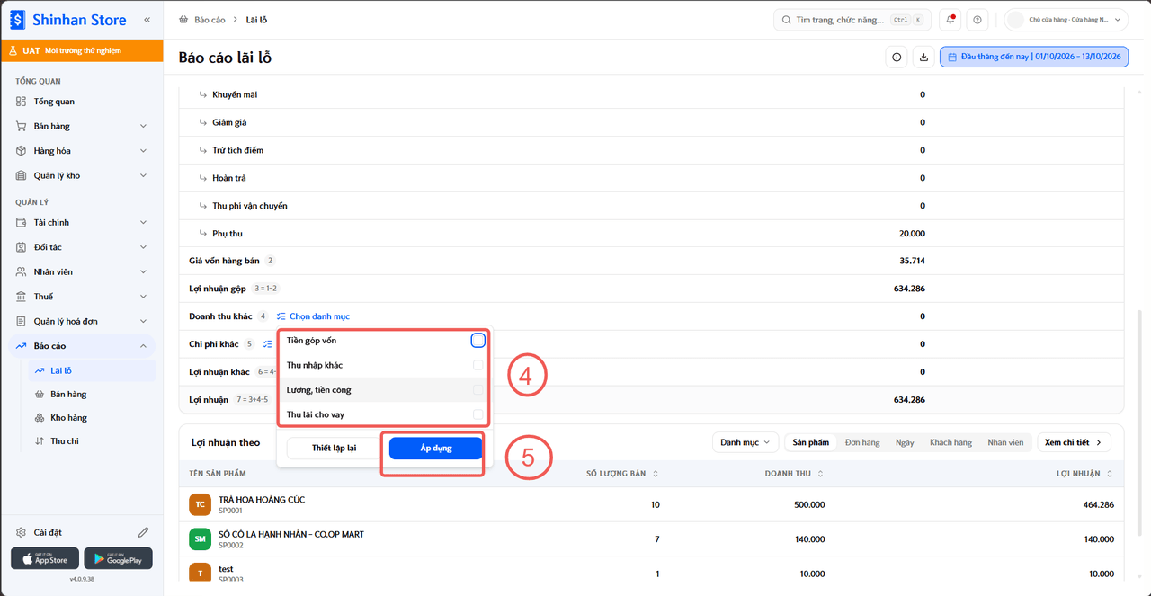Show report info via the info icon

(x=897, y=58)
